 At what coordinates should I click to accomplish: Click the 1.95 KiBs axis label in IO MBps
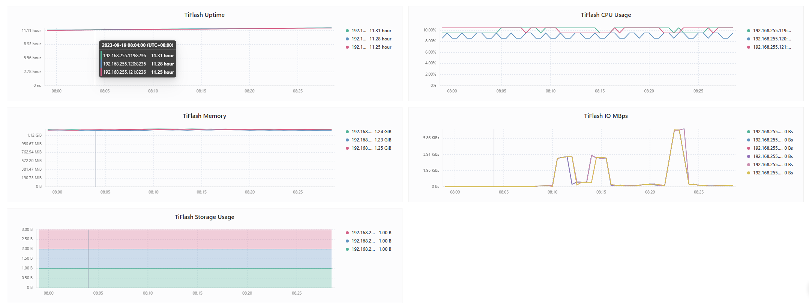click(x=431, y=171)
